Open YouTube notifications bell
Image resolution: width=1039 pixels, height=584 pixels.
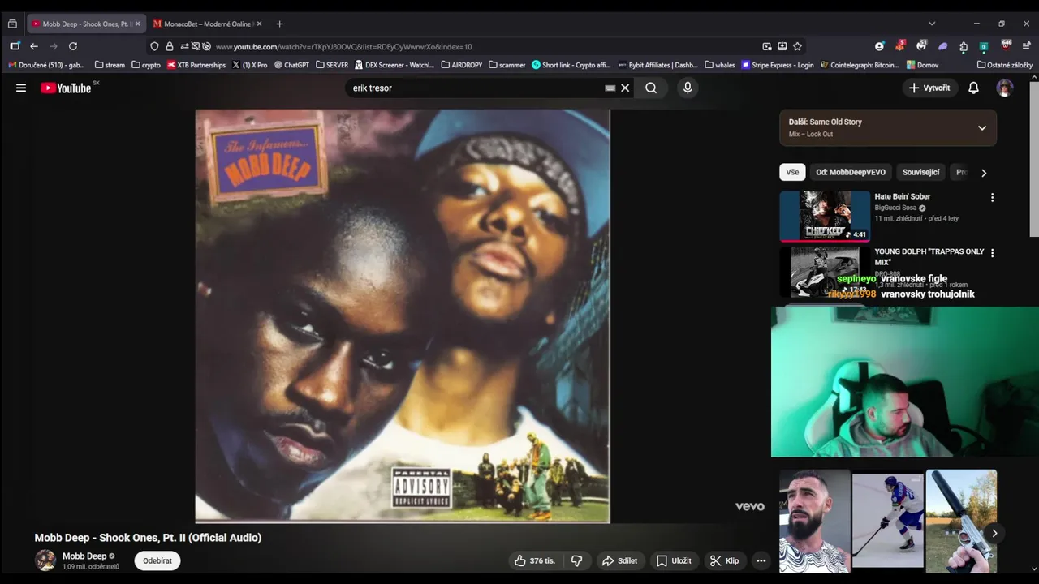tap(973, 88)
